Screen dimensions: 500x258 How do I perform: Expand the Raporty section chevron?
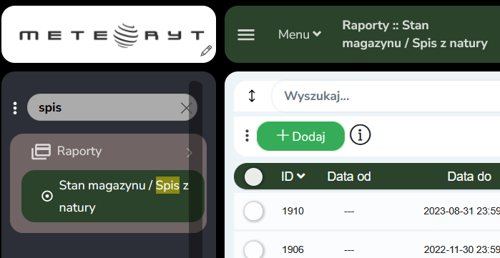coord(190,153)
